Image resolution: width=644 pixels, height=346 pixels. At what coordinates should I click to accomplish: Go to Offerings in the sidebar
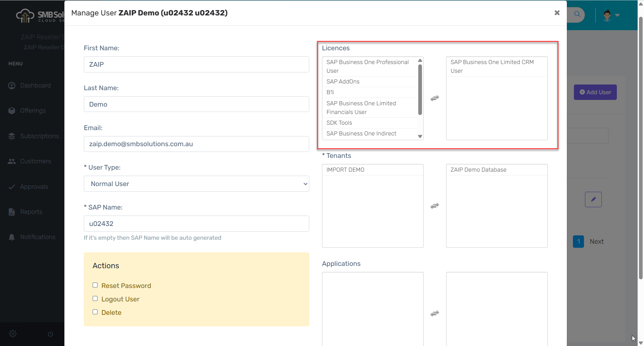pos(27,111)
